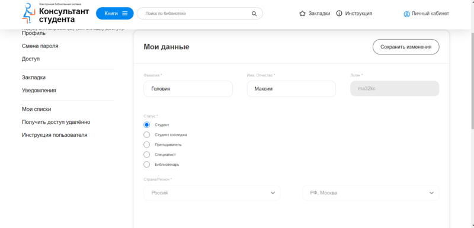Screen dimensions: 474x228
Task: Open the Книги menu button
Action: [x=115, y=13]
